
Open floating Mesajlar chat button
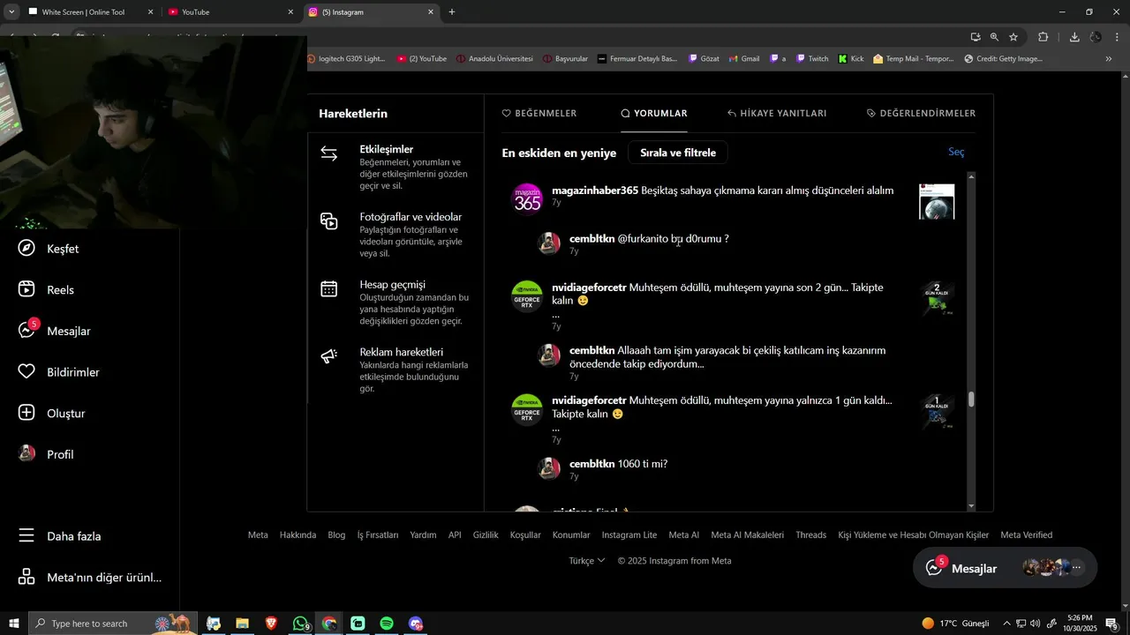[x=1005, y=568]
